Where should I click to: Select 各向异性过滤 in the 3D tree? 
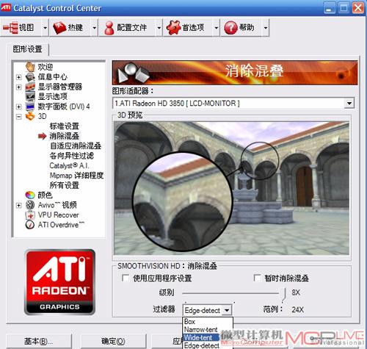coord(72,156)
